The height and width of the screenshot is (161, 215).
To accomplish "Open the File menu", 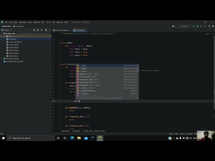I will 6,22.
